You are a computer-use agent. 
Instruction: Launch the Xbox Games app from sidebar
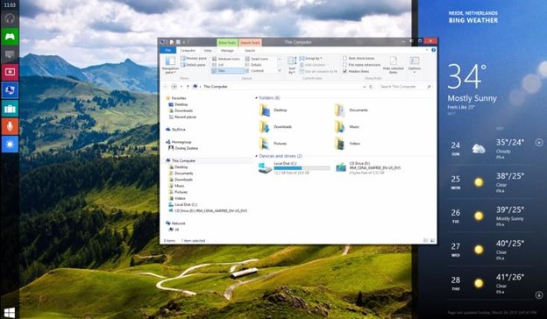[10, 36]
